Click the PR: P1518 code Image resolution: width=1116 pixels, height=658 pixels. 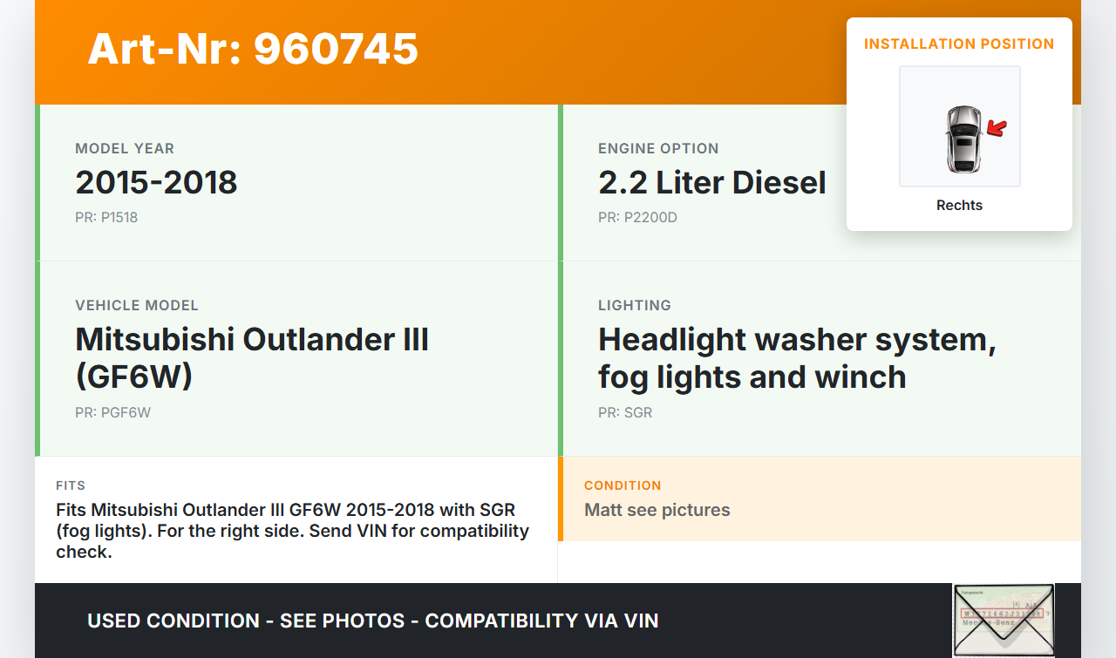point(106,217)
